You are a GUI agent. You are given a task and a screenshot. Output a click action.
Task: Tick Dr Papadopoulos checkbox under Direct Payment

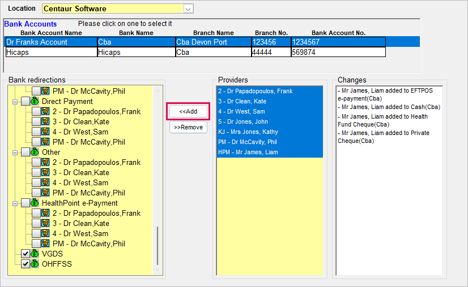36,111
